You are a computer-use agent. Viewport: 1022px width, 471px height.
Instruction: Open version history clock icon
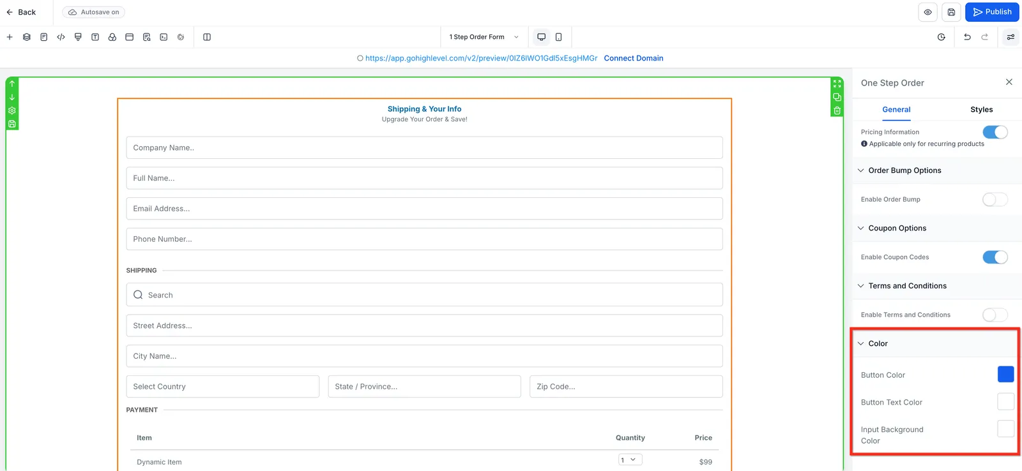click(x=941, y=37)
